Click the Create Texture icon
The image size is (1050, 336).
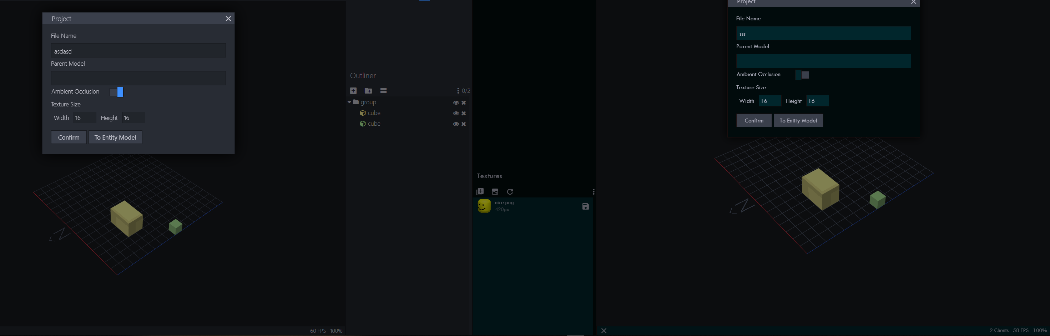coord(495,192)
